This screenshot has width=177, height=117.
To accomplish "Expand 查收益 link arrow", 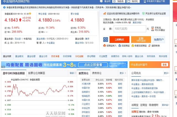I will pos(165,105).
